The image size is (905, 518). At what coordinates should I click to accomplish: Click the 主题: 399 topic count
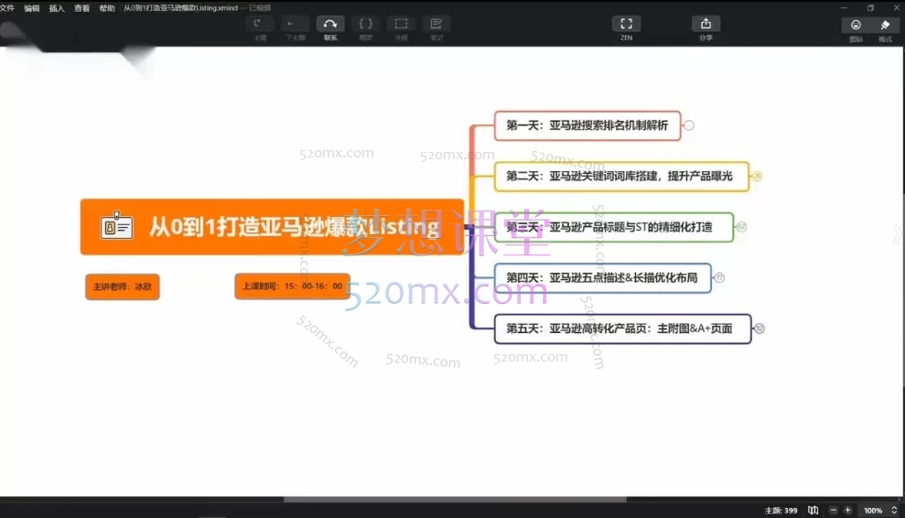pos(781,511)
